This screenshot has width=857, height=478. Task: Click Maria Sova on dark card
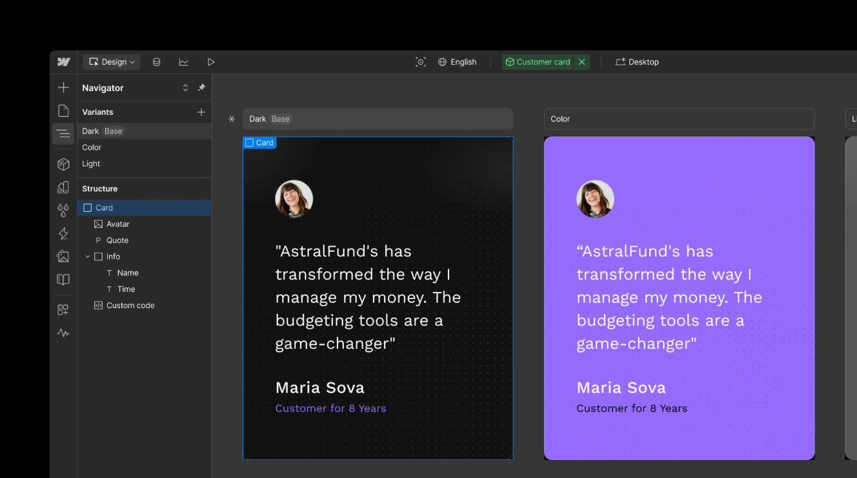click(320, 388)
